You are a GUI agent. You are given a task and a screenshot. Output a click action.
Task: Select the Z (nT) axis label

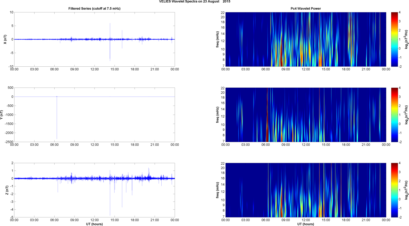7,190
